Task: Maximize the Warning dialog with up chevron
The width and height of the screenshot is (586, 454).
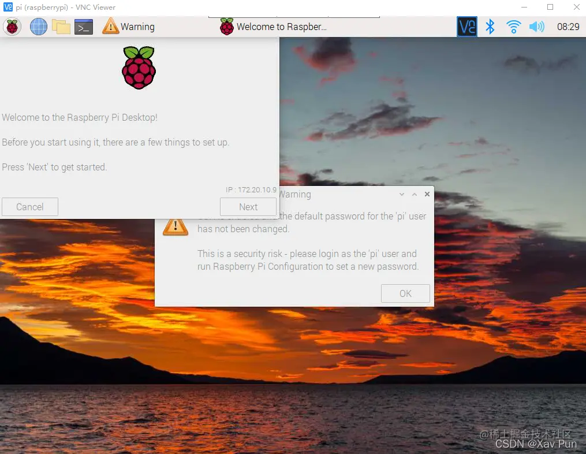Action: [415, 194]
